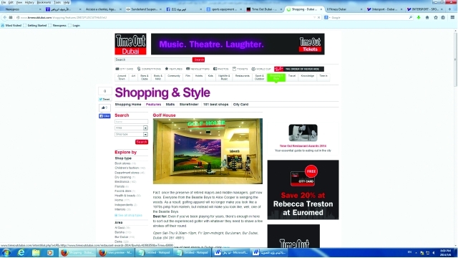Bookmark this page with star icon

(436, 17)
